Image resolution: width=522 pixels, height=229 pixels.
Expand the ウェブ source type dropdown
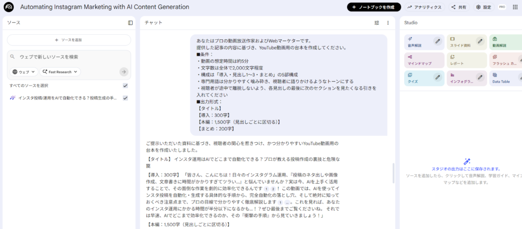click(23, 72)
